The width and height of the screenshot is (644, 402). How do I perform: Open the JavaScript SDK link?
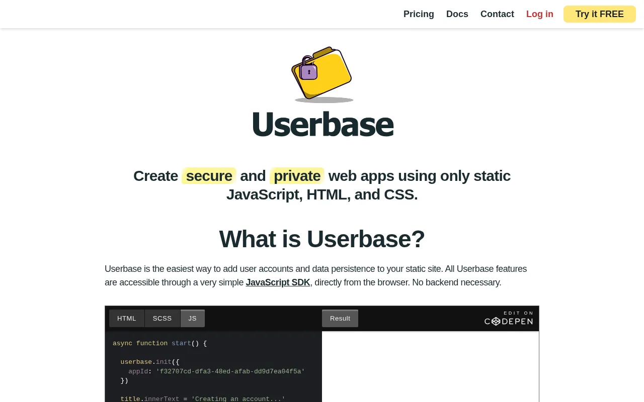[278, 282]
